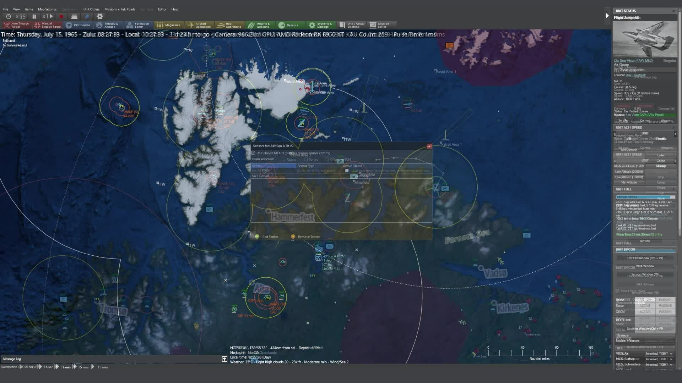The width and height of the screenshot is (682, 383).
Task: Open the 2x Sea Vixen FAW Mk2 link
Action: pos(633,61)
